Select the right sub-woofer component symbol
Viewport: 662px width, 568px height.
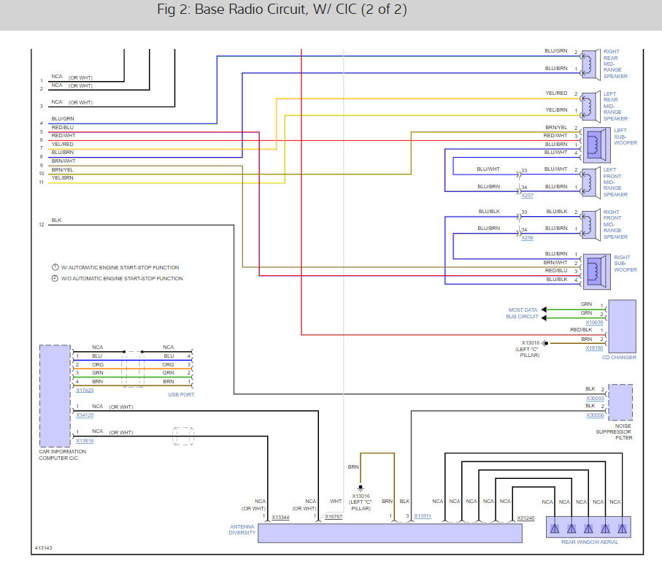pyautogui.click(x=596, y=272)
